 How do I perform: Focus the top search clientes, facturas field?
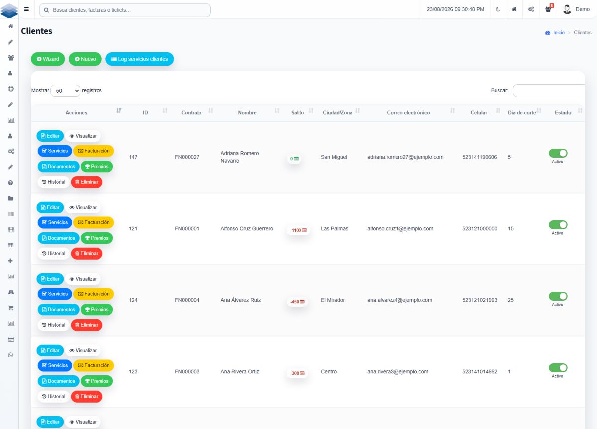(x=125, y=10)
